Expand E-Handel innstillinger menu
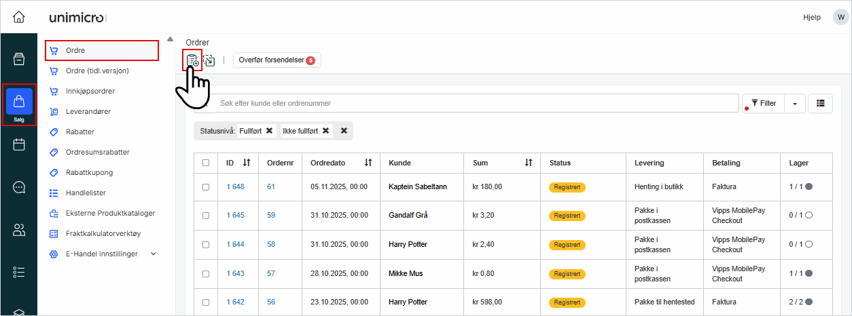The image size is (852, 316). point(153,254)
